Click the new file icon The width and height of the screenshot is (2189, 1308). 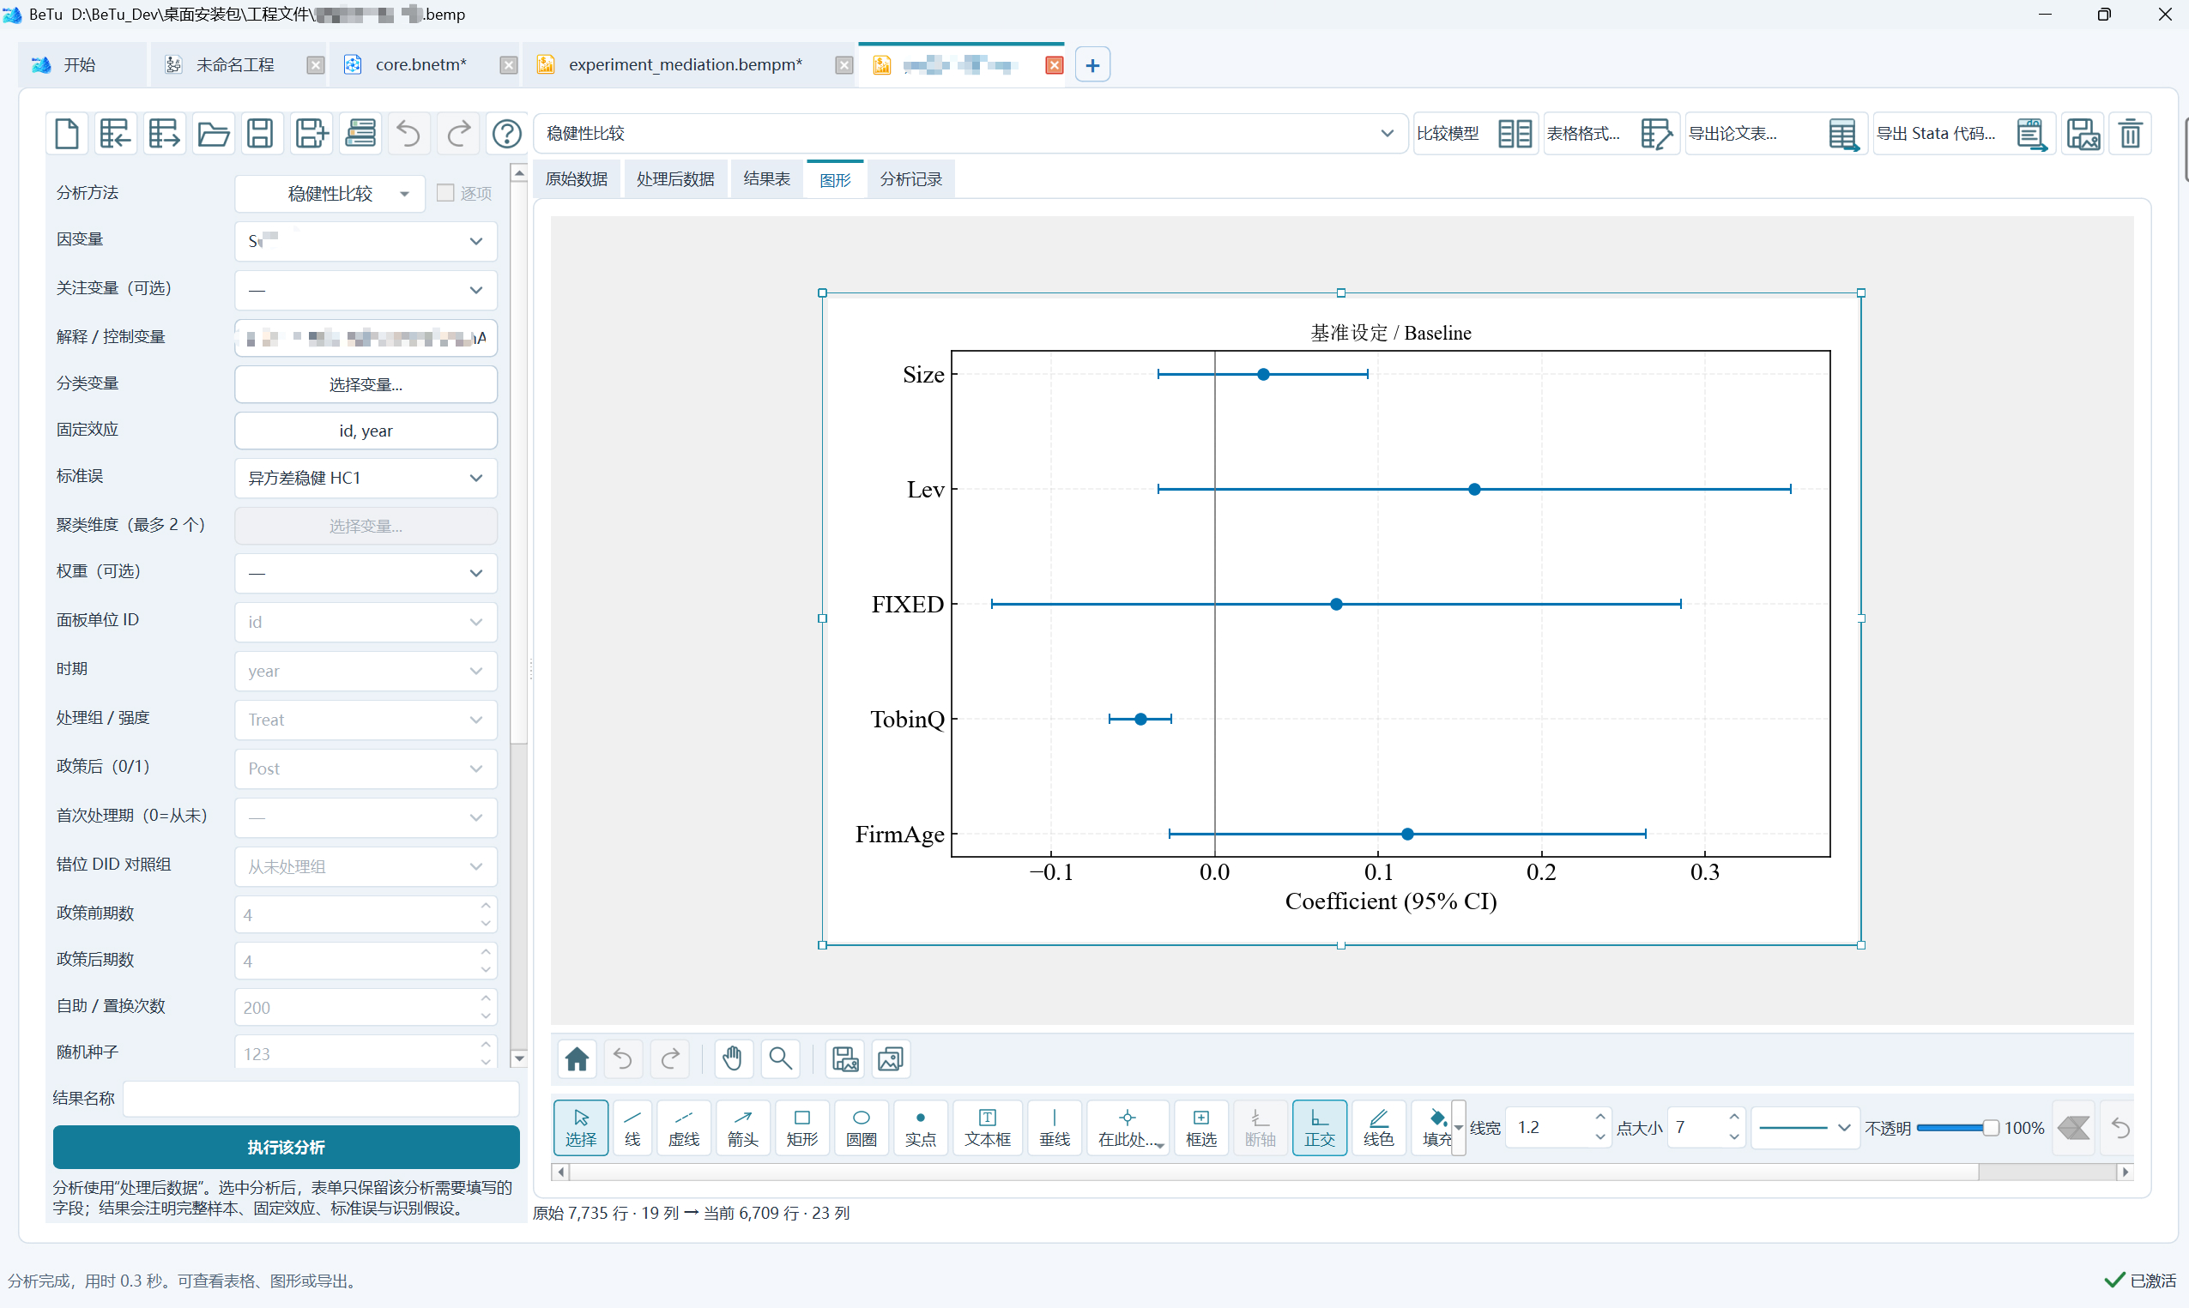[x=68, y=134]
